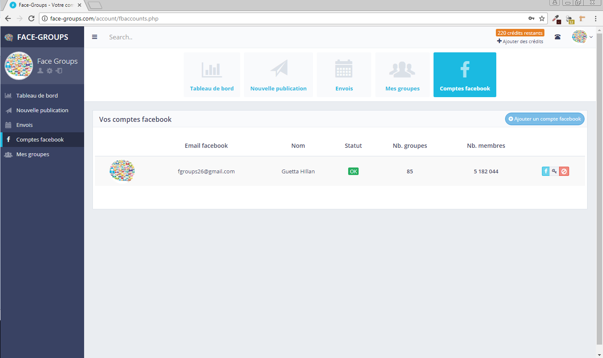This screenshot has height=358, width=603.
Task: Click the Ajouter des crédits link
Action: [x=520, y=41]
